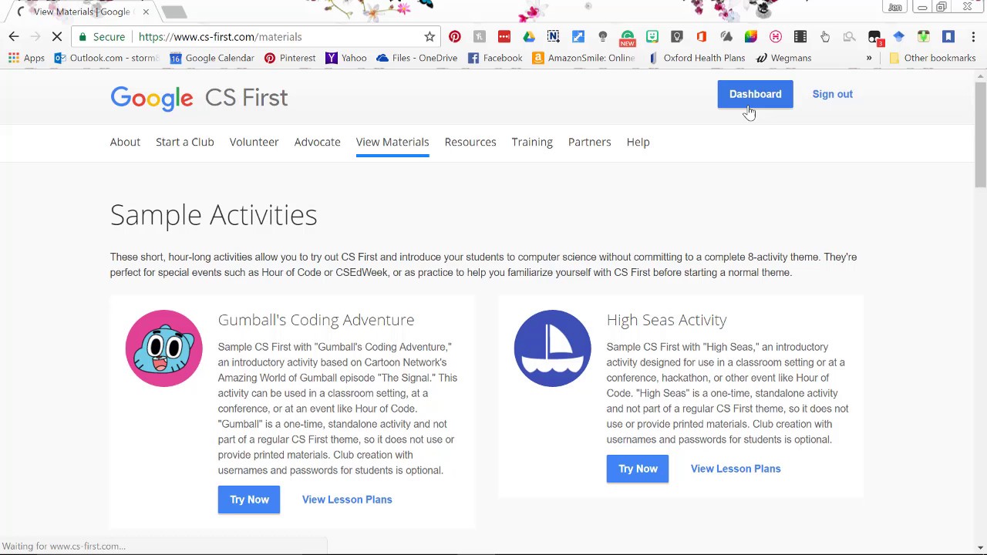Image resolution: width=987 pixels, height=555 pixels.
Task: Go to the Partners page
Action: tap(590, 142)
